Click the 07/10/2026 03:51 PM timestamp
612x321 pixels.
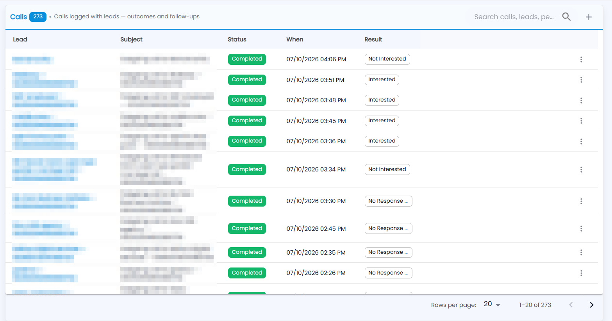point(315,80)
